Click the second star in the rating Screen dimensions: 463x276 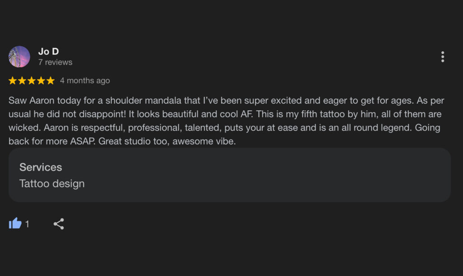22,81
